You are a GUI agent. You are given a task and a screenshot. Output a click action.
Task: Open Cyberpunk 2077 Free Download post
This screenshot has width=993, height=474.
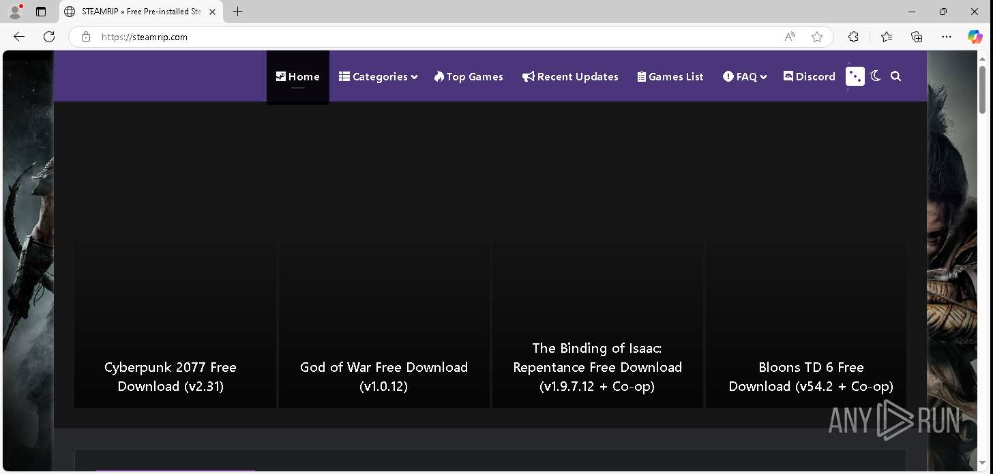[171, 377]
